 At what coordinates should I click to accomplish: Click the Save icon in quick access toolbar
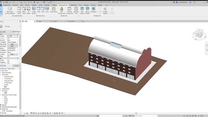pos(6,2)
